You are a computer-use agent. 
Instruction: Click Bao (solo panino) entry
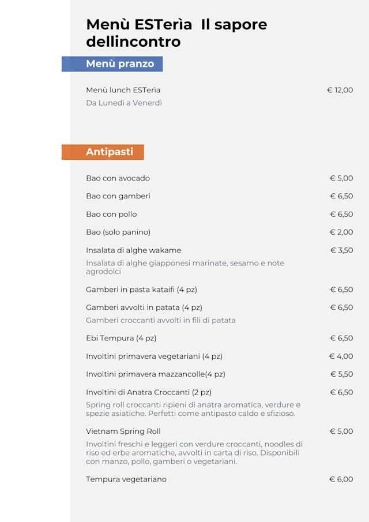pyautogui.click(x=118, y=232)
